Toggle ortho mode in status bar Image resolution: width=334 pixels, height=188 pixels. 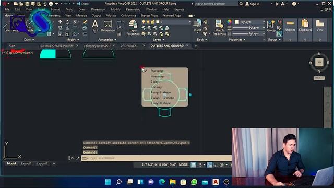point(216,165)
